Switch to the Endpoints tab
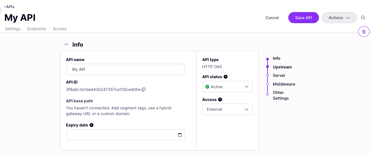 pos(37,29)
